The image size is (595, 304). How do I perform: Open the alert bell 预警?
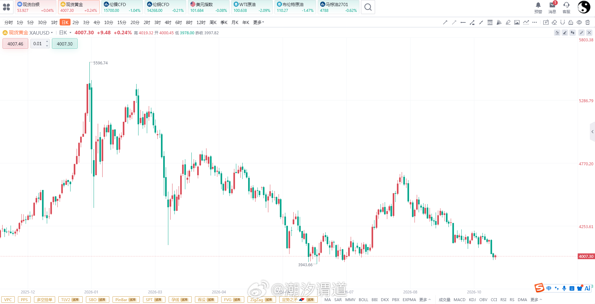tap(538, 8)
